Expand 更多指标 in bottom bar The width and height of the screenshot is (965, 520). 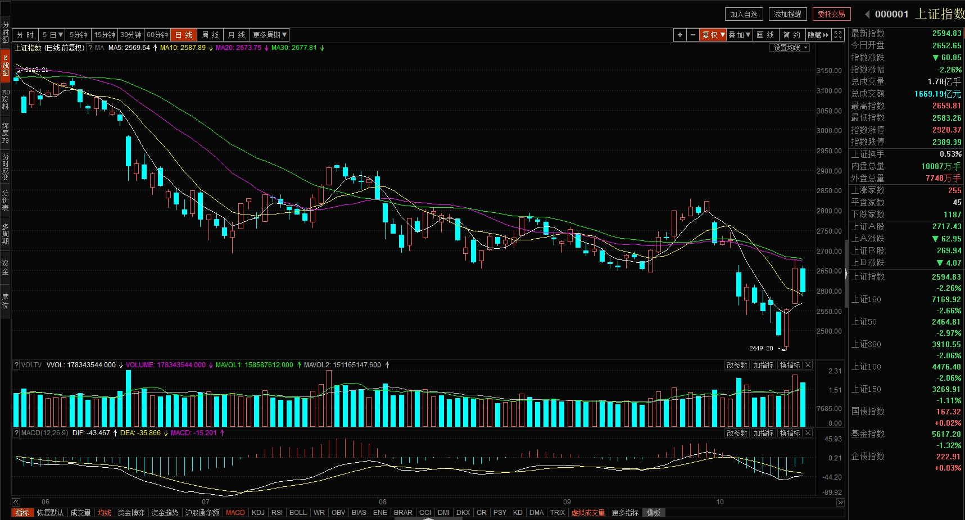(625, 513)
